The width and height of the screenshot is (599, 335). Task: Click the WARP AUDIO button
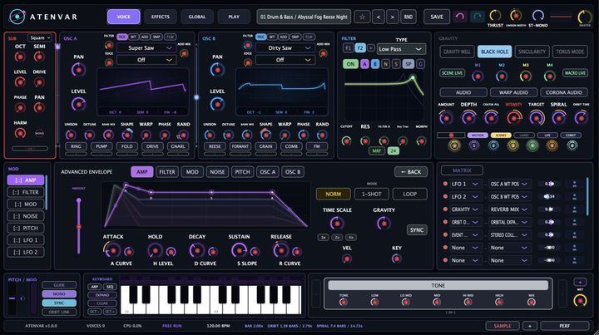coord(513,92)
